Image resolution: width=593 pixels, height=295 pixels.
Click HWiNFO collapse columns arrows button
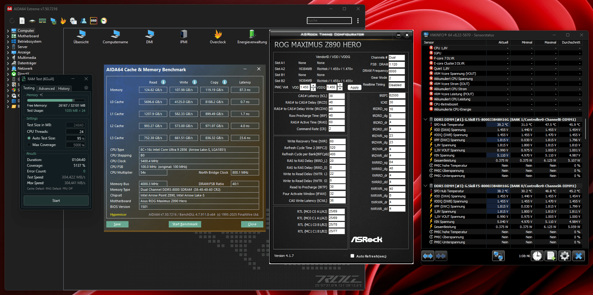pos(441,256)
